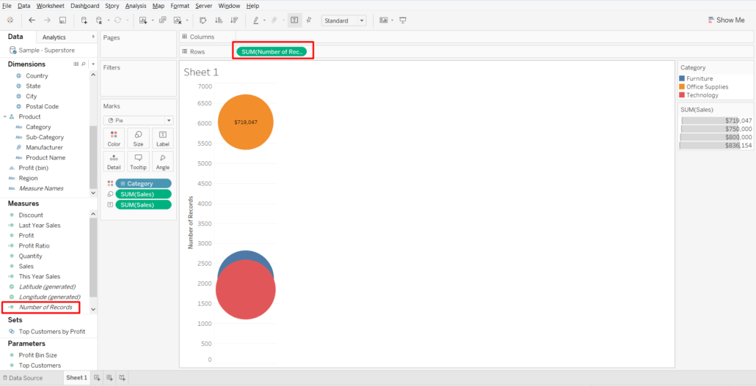Click the Pause Auto Updates icon

(x=99, y=21)
